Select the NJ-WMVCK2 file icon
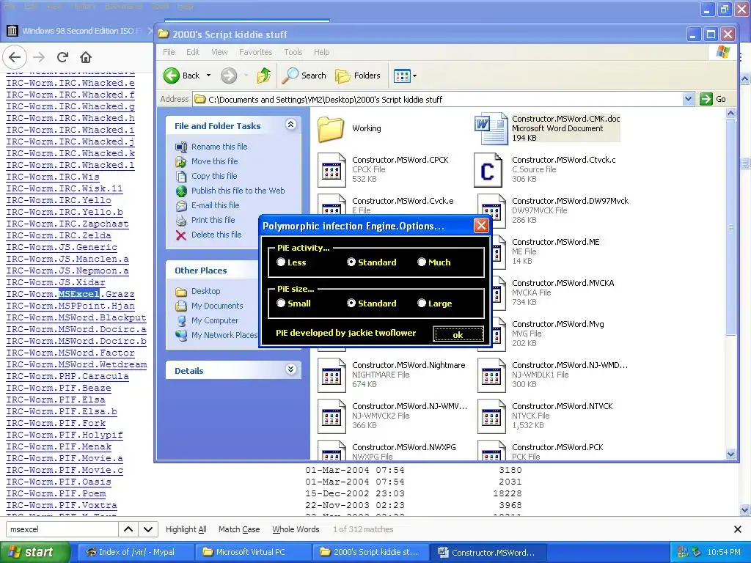 click(331, 416)
